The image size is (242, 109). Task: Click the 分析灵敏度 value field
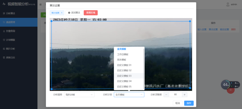[x=176, y=95]
